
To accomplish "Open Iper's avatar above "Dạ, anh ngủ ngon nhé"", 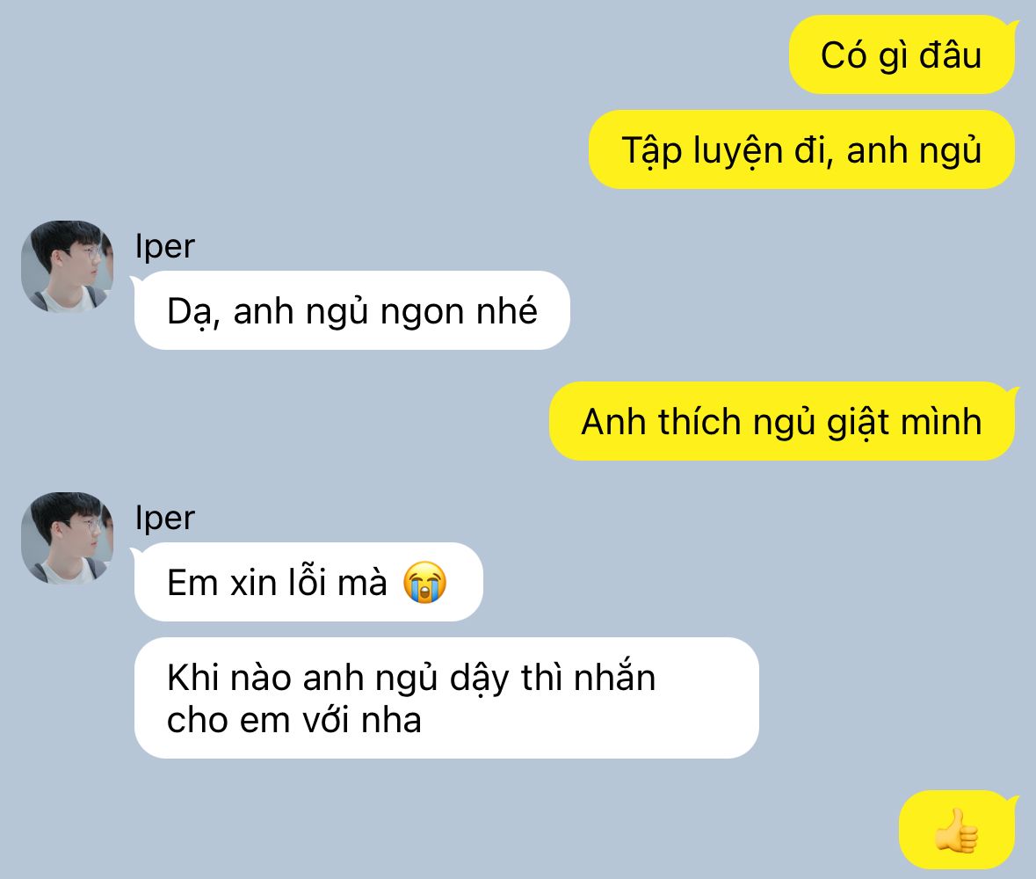I will [67, 266].
